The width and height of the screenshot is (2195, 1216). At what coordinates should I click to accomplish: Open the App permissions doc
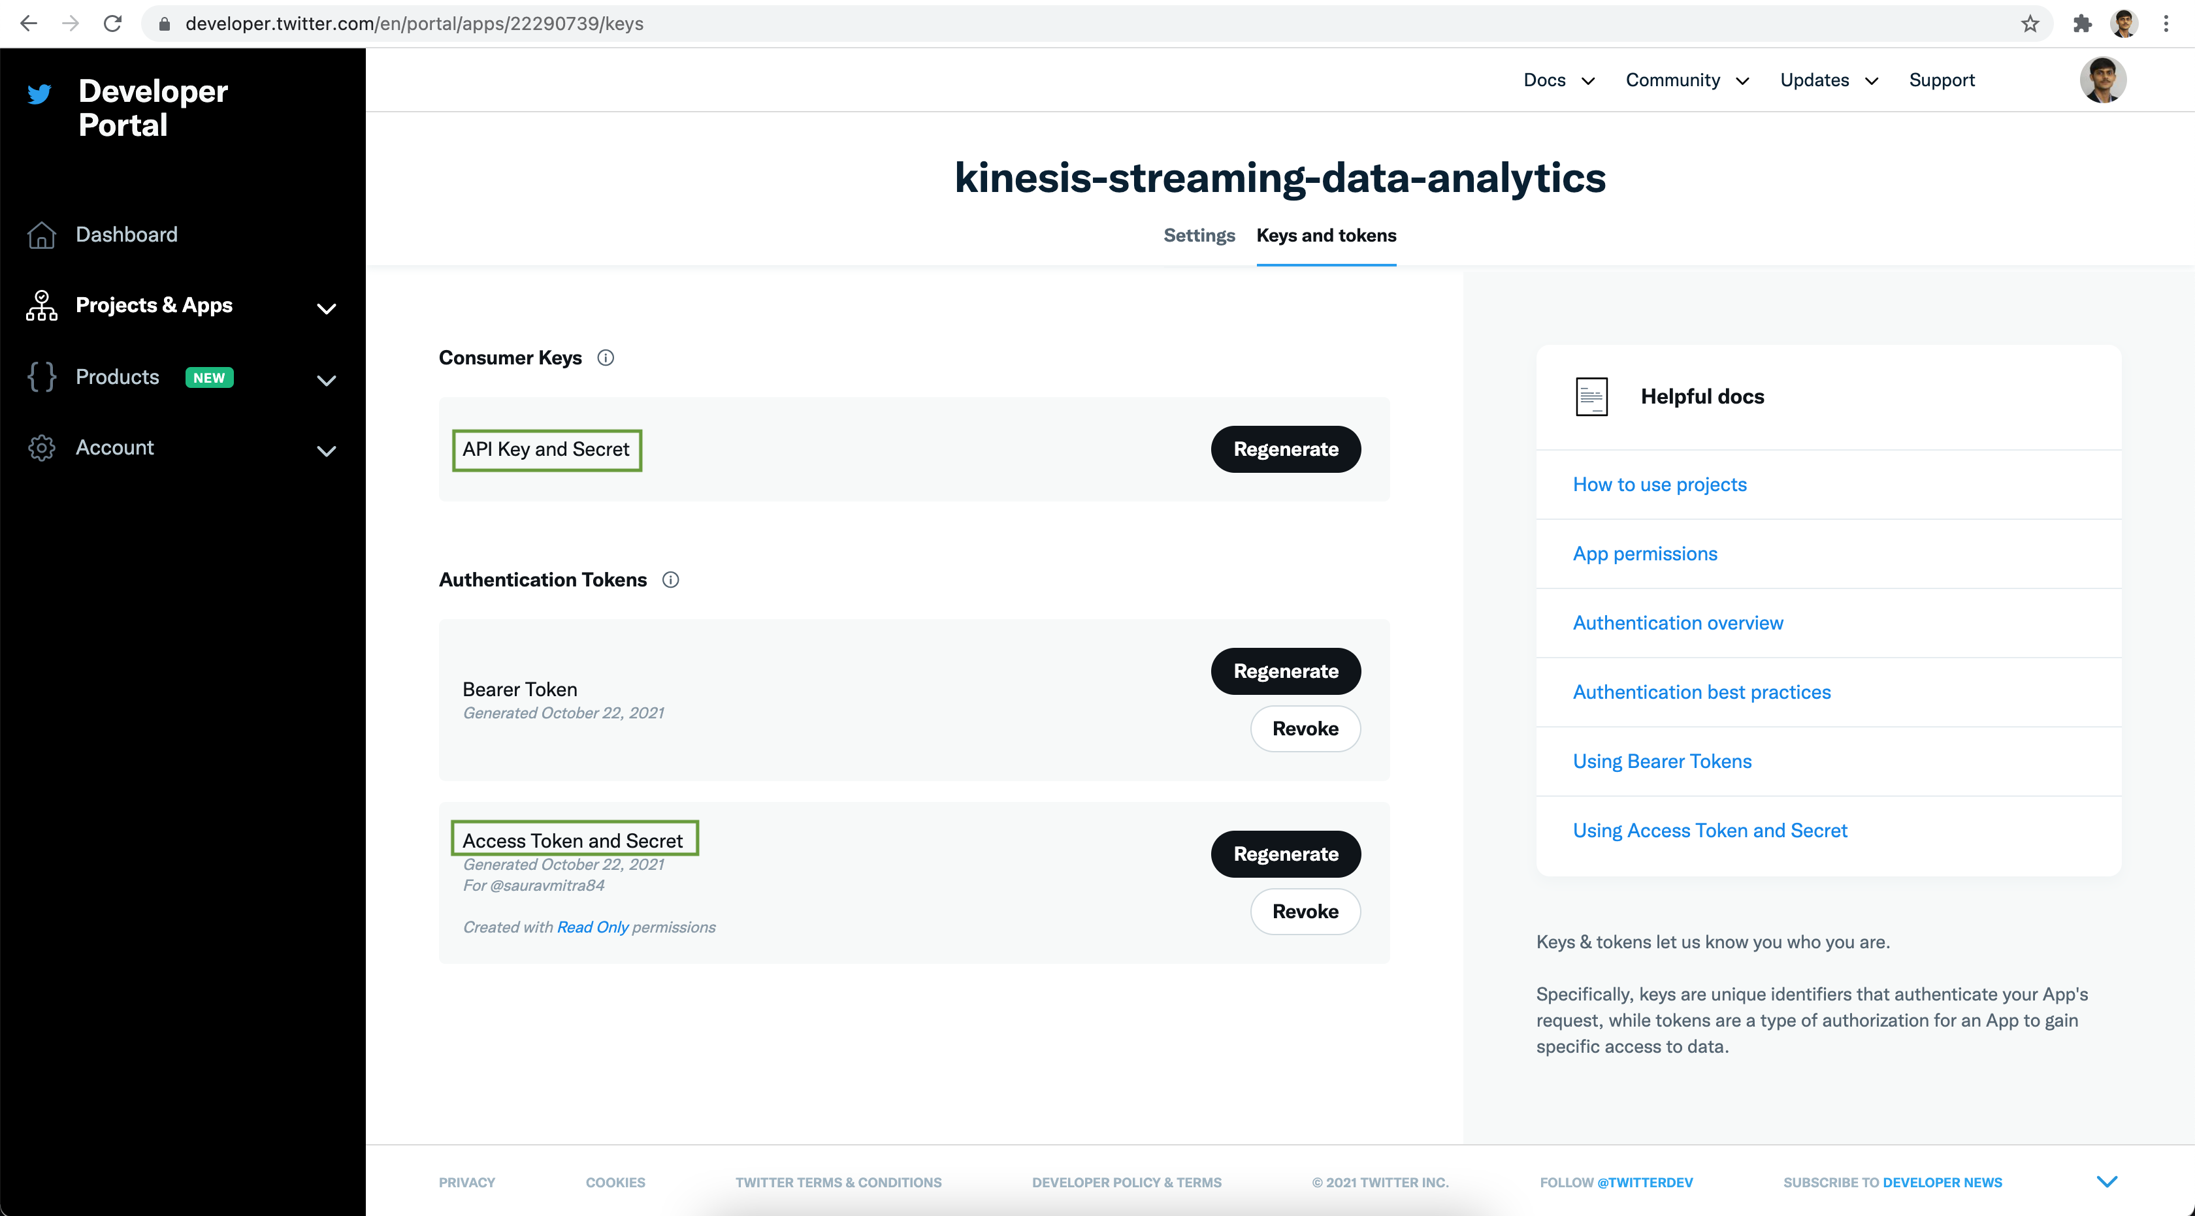coord(1644,554)
